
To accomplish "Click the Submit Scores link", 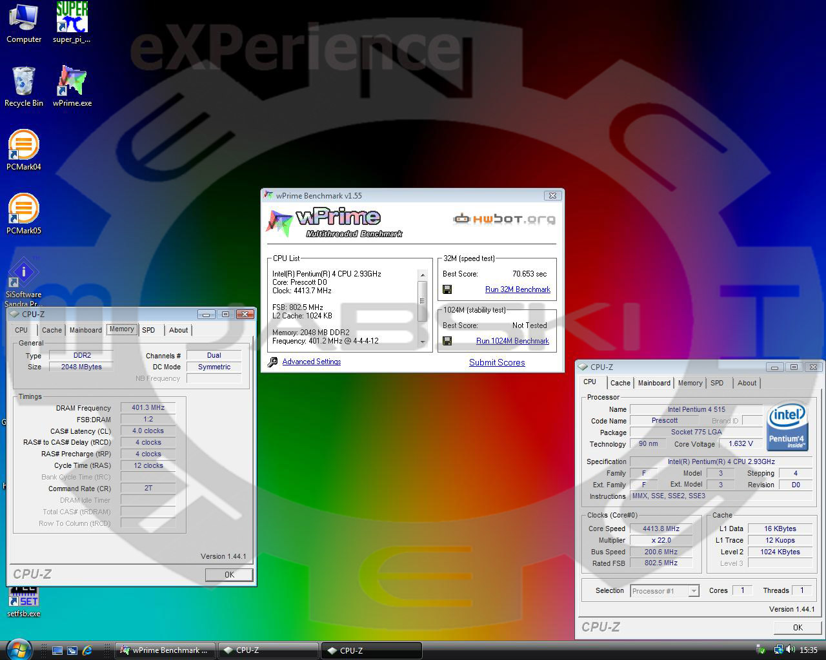I will point(497,362).
